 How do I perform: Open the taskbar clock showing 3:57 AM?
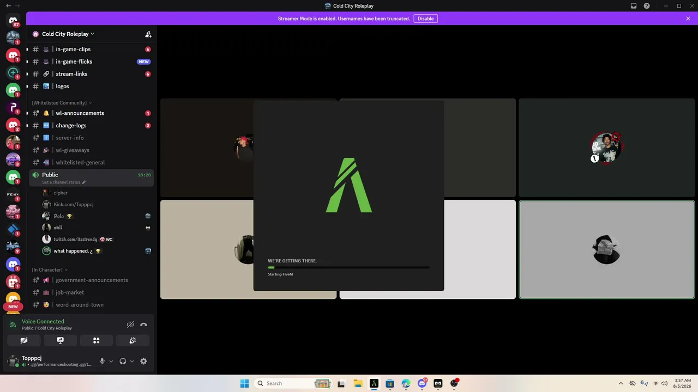[x=683, y=383]
